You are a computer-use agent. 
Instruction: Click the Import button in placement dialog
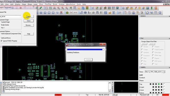click(29, 17)
